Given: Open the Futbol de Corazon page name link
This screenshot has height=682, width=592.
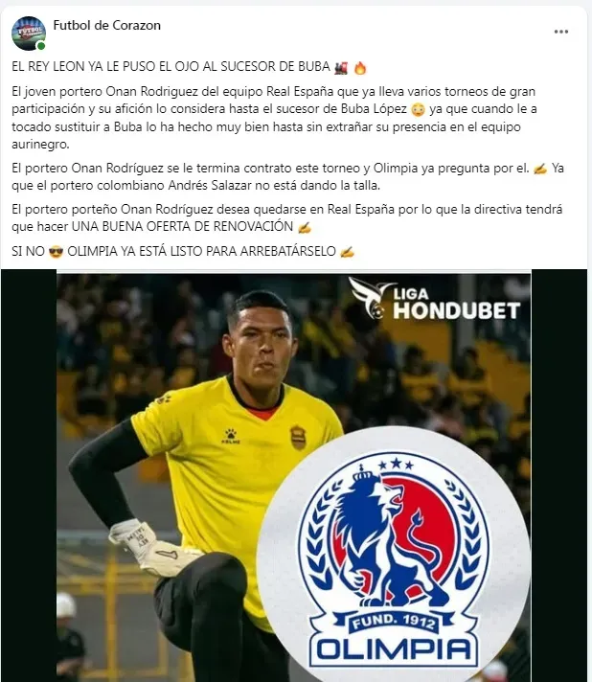Looking at the screenshot, I should (106, 25).
